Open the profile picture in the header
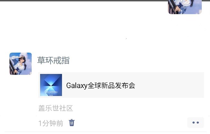The image size is (210, 134). (185, 7)
